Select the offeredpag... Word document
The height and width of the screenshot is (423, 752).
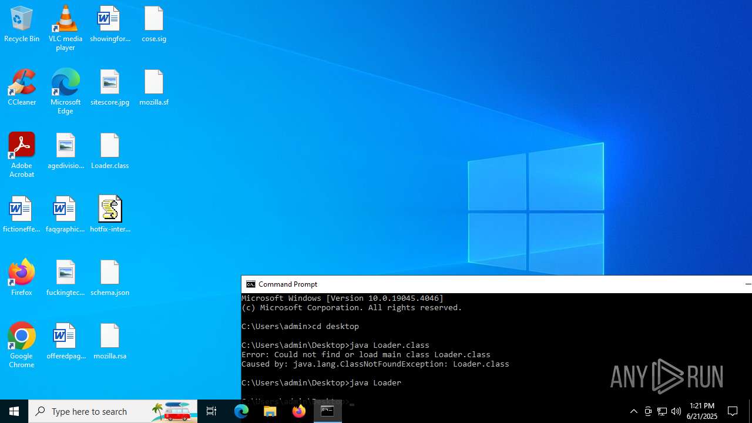pos(65,342)
